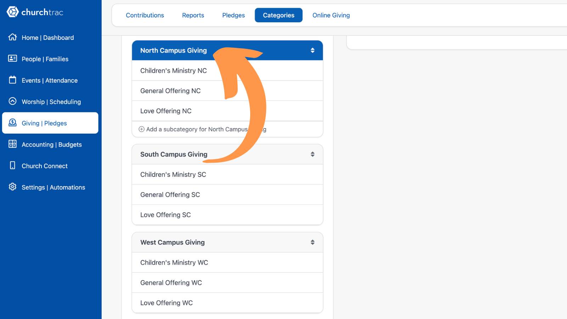
Task: Choose General Offering SC
Action: 228,195
